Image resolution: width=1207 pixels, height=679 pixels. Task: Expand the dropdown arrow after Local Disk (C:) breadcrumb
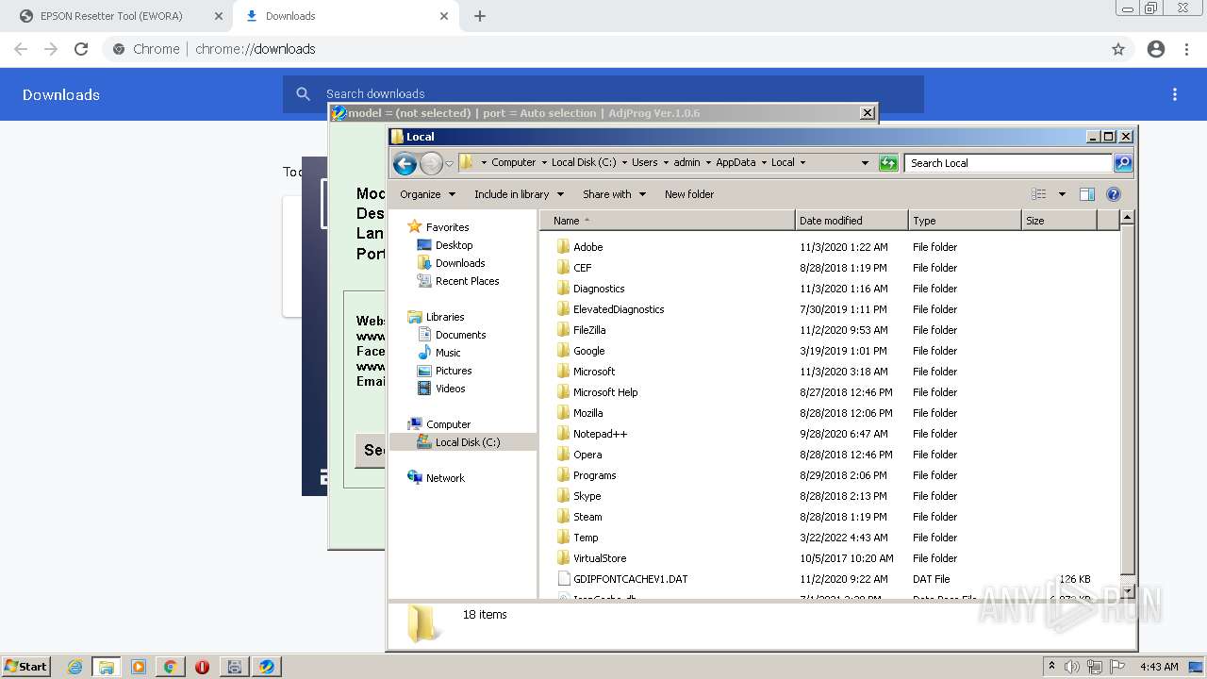[623, 162]
